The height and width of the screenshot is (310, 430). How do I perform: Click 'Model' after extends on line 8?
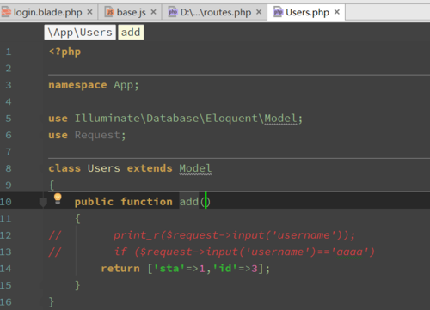click(195, 168)
